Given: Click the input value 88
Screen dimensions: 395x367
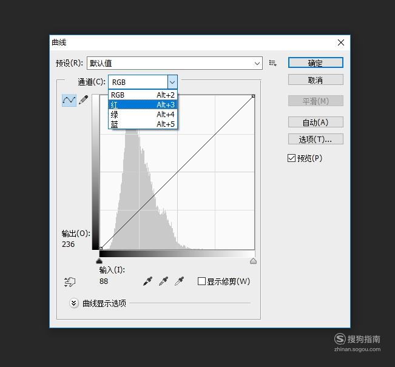Looking at the screenshot, I should pos(104,281).
